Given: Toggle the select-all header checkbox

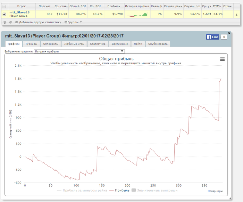Looking at the screenshot, I should (x=4, y=6).
